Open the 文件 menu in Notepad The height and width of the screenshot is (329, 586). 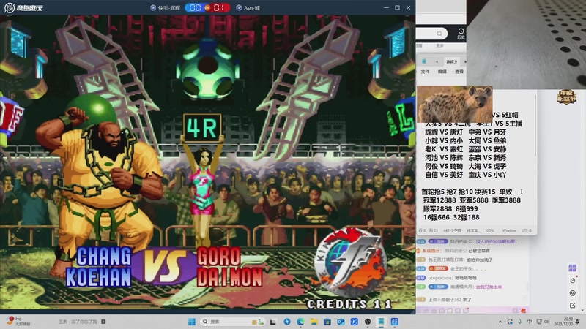tap(425, 72)
